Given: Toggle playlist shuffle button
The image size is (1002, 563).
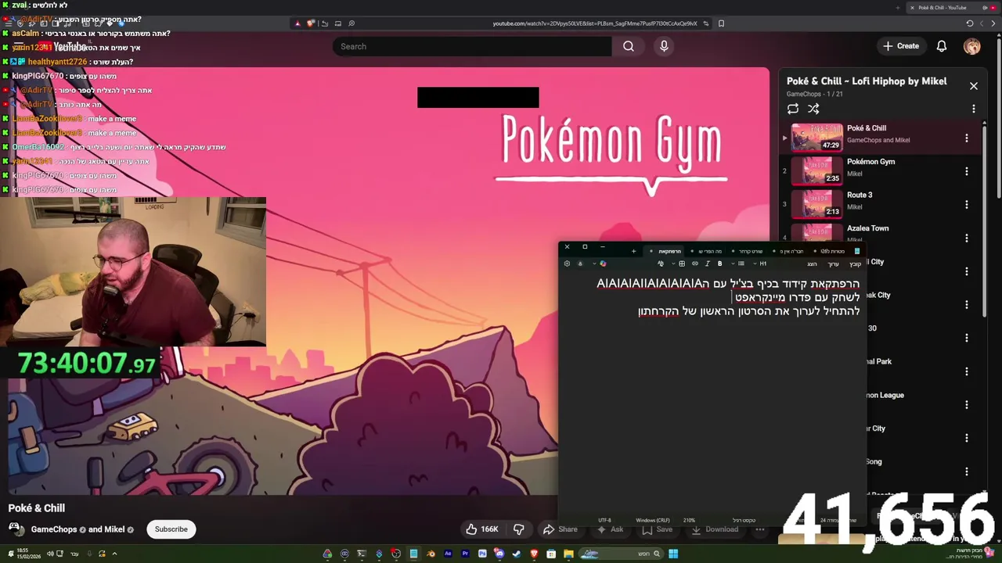Looking at the screenshot, I should pos(813,109).
